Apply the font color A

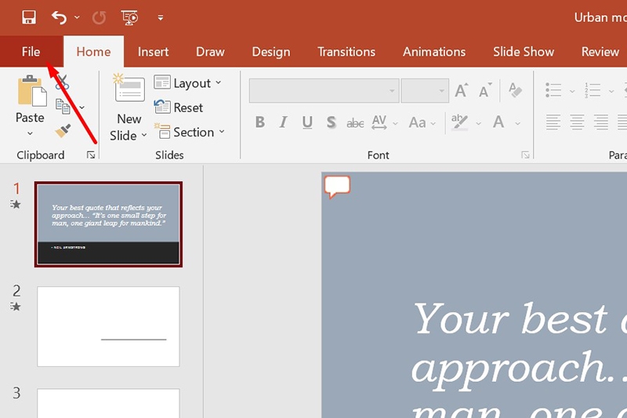tap(498, 122)
